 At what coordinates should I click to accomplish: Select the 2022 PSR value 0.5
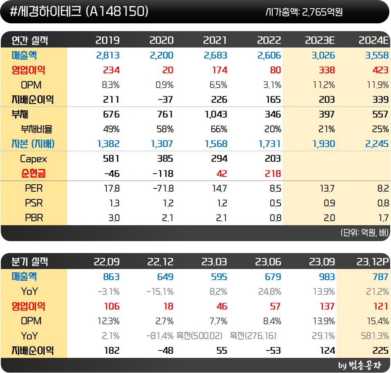[275, 203]
